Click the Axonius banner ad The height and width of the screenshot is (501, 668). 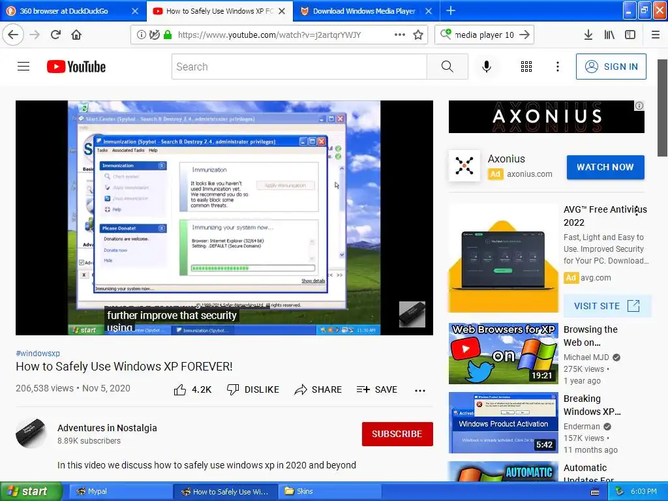[547, 117]
